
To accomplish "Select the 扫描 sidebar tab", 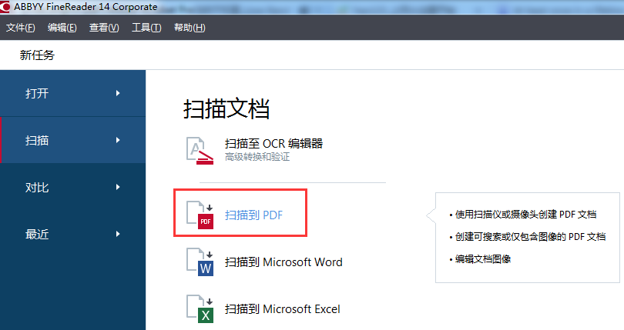I will point(73,140).
